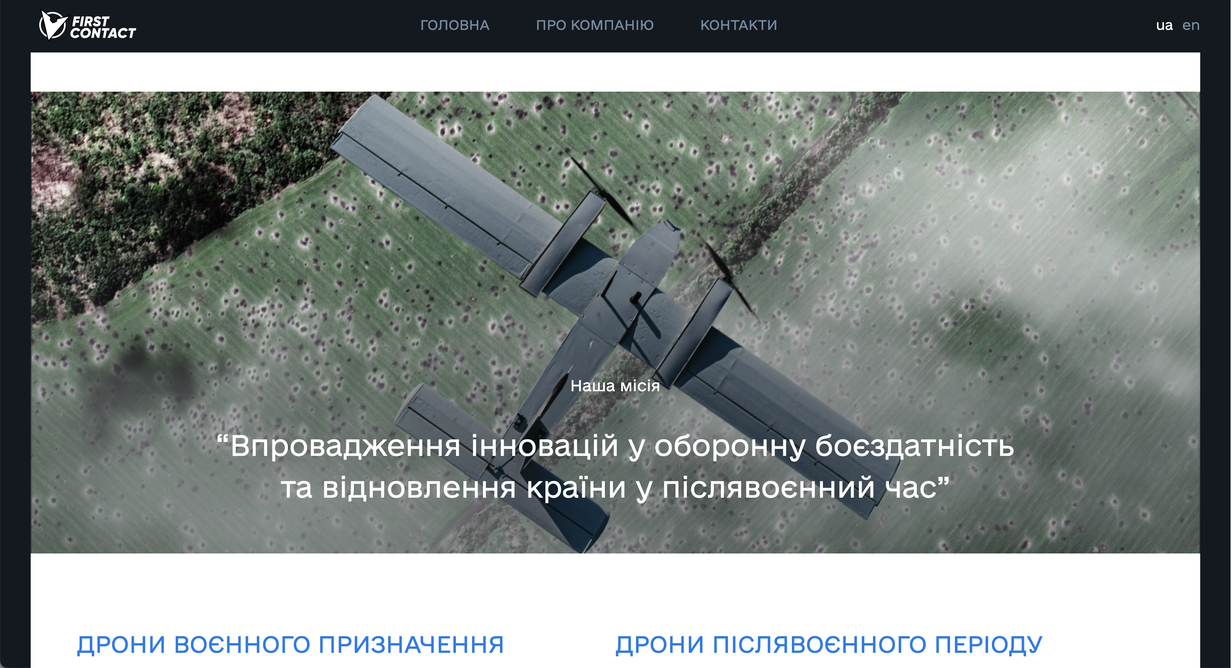
Task: Switch language to en
Action: coord(1190,25)
